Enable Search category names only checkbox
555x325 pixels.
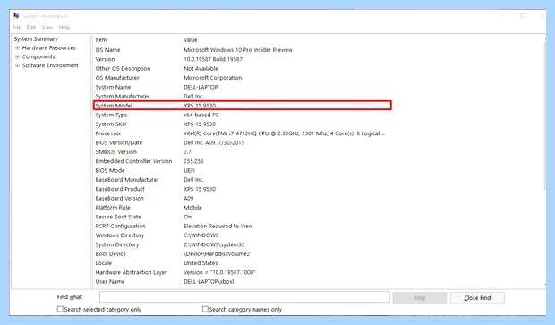205,309
